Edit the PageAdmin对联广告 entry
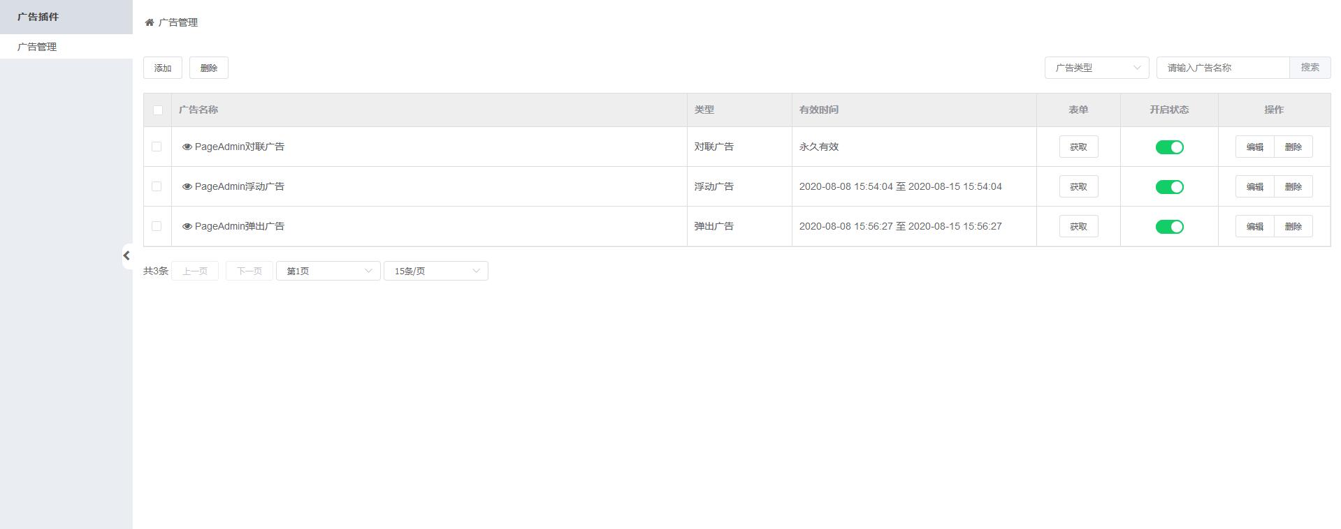This screenshot has width=1341, height=529. pos(1254,147)
